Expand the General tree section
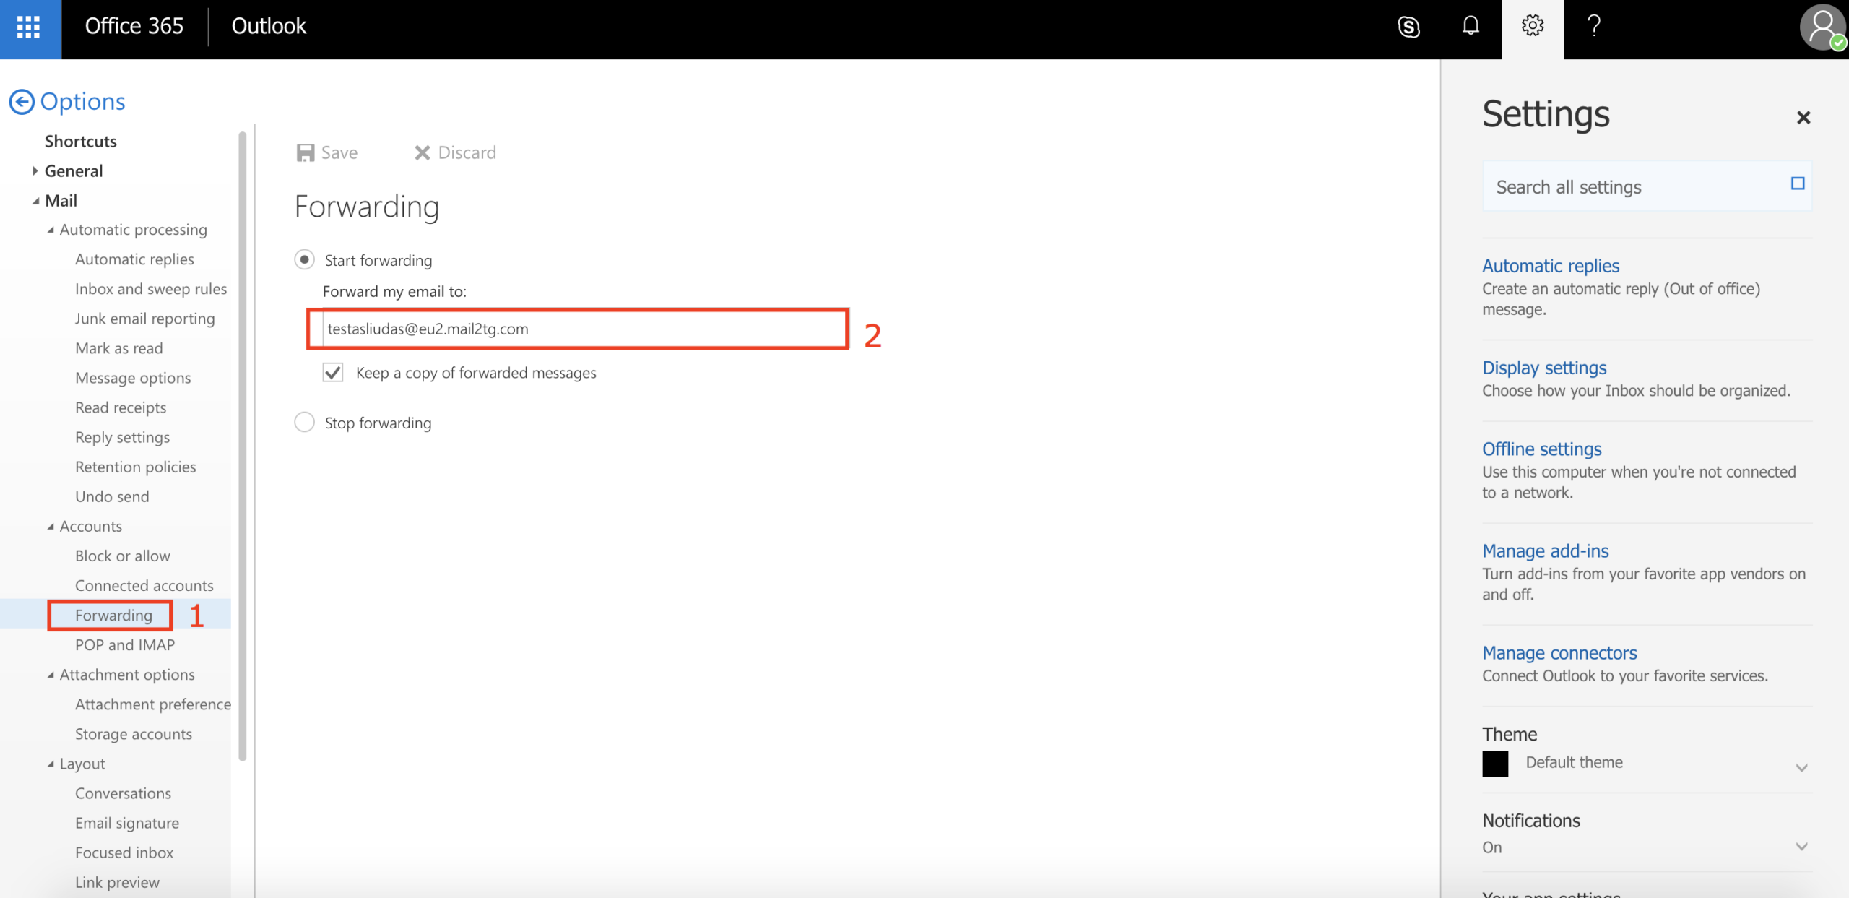The height and width of the screenshot is (898, 1849). 35,171
